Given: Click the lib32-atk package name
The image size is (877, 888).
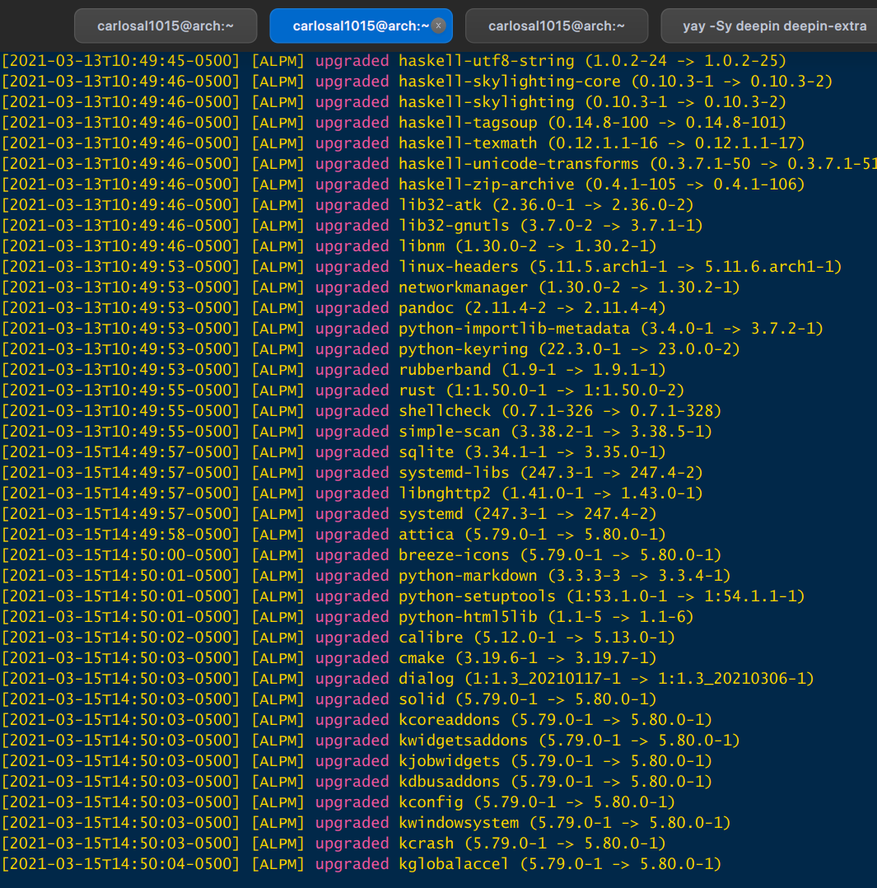Looking at the screenshot, I should click(x=440, y=205).
